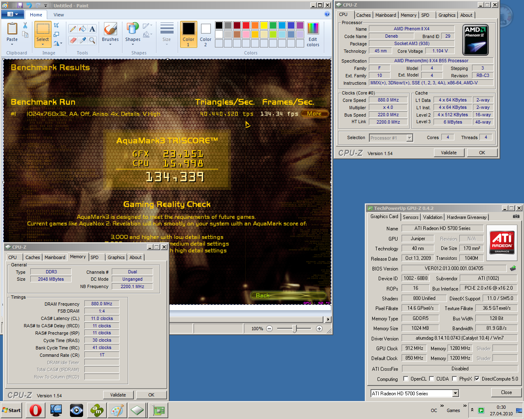Switch to the View tab in Paint
This screenshot has height=419, width=524.
[x=59, y=15]
